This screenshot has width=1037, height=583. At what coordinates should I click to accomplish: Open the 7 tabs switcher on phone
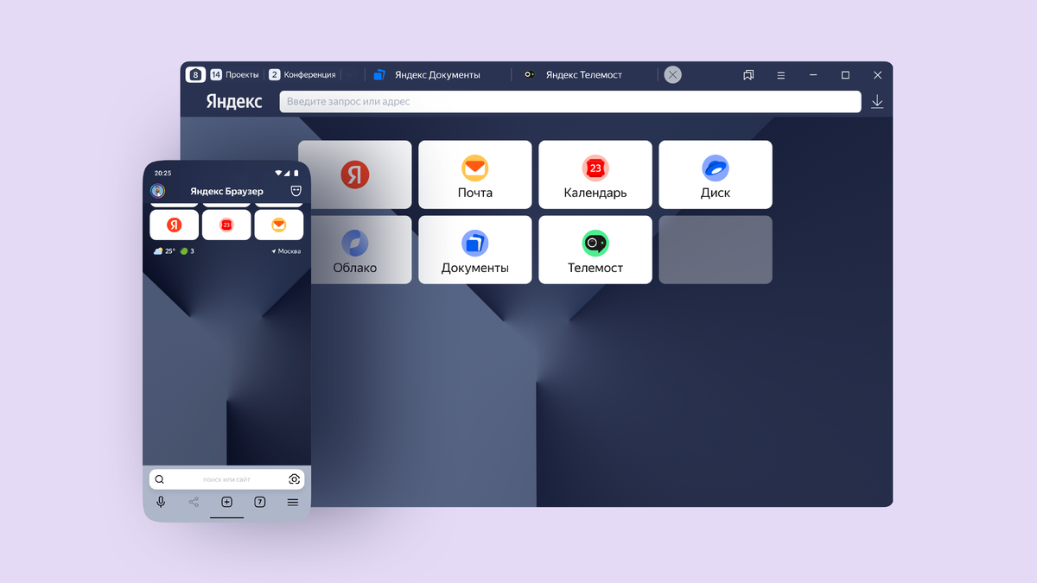coord(260,502)
